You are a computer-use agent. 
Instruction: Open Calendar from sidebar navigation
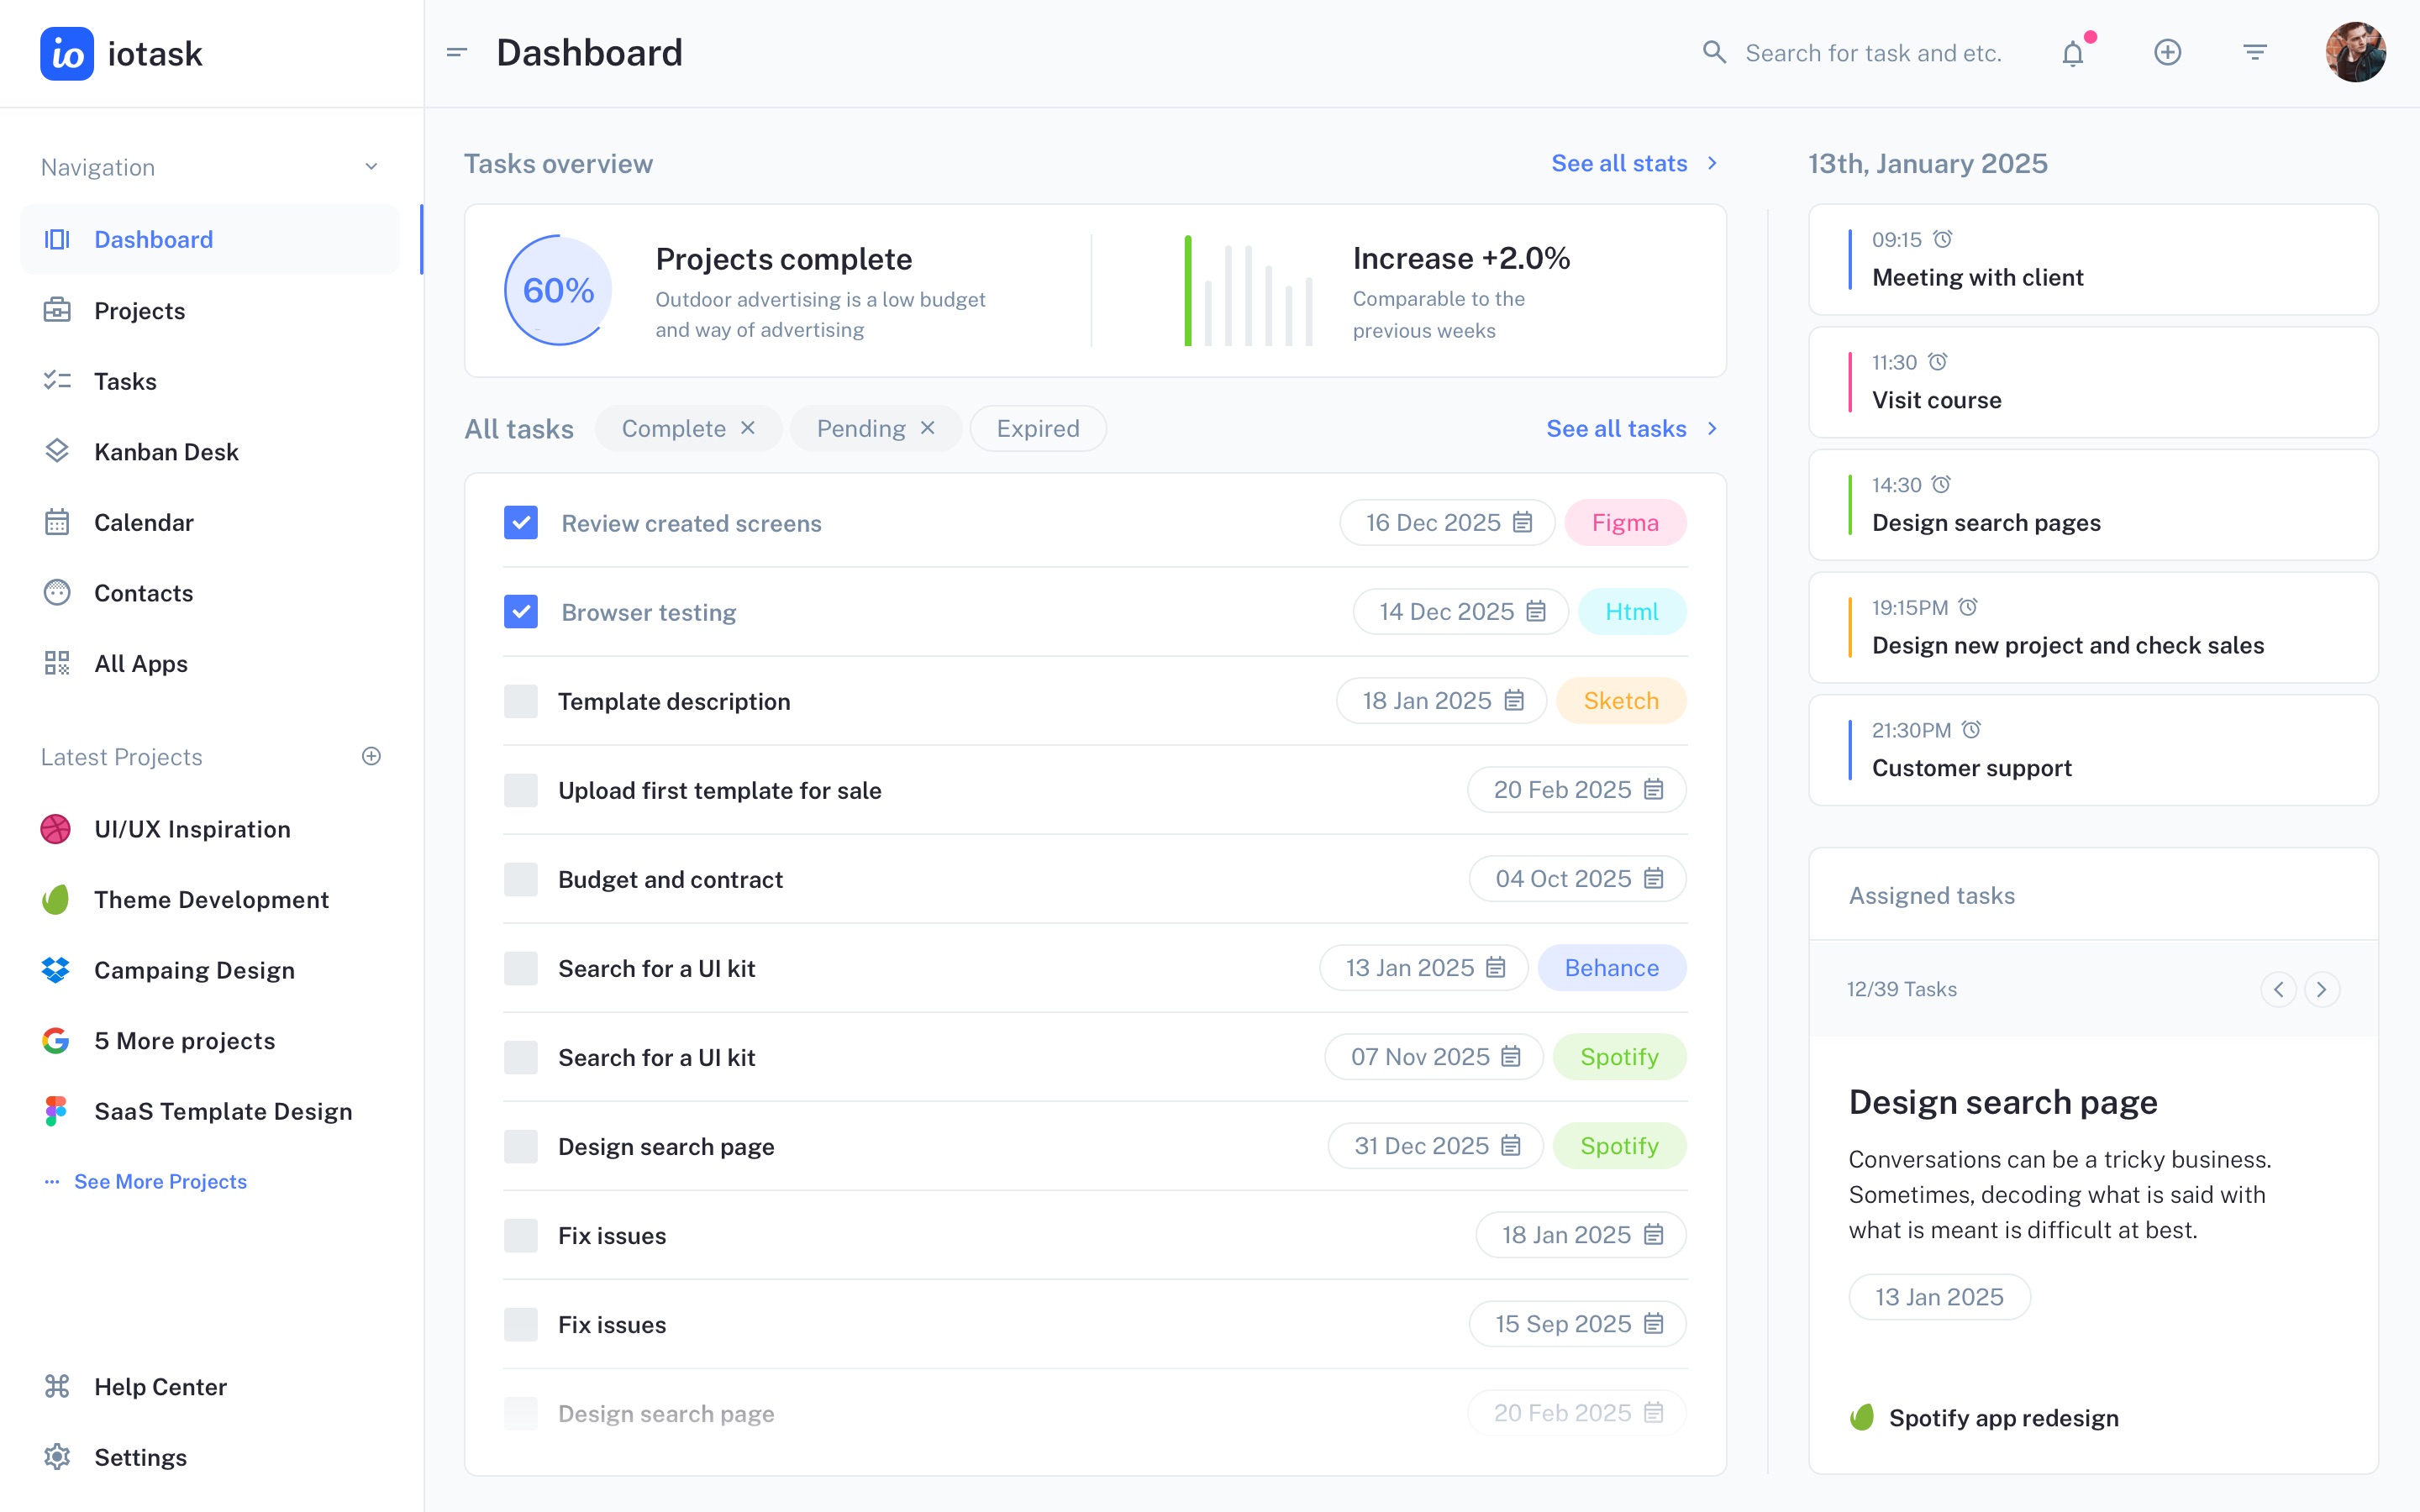click(144, 522)
